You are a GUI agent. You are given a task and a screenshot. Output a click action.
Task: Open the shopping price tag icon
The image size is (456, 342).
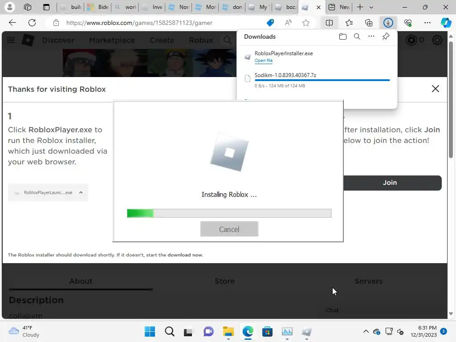270,23
